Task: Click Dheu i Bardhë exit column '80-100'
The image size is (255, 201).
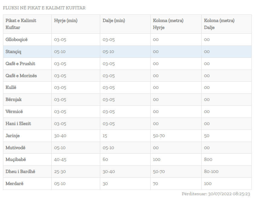Action: point(211,171)
